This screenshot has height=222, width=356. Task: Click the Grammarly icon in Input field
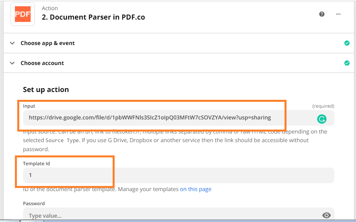pyautogui.click(x=321, y=119)
